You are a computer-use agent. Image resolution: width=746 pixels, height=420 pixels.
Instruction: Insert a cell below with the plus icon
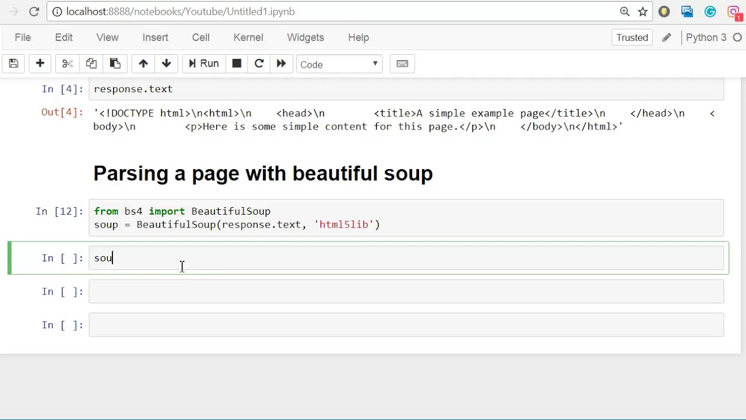pyautogui.click(x=40, y=64)
